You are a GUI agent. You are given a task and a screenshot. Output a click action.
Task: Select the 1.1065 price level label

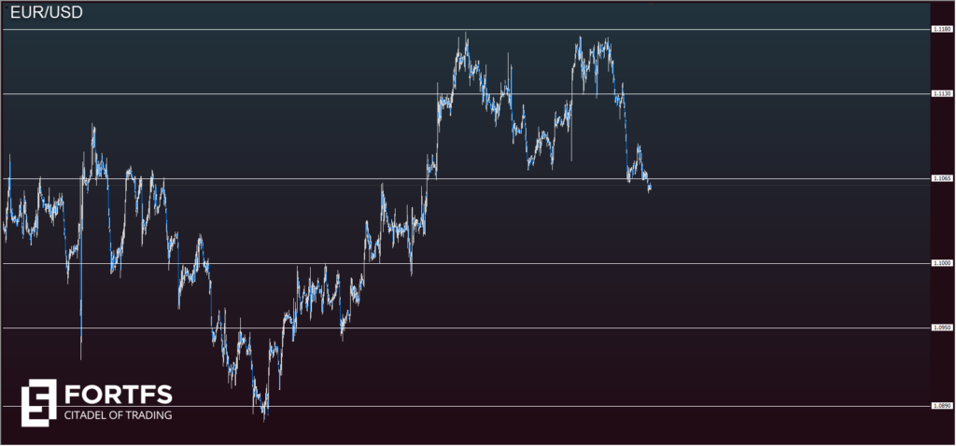[941, 178]
